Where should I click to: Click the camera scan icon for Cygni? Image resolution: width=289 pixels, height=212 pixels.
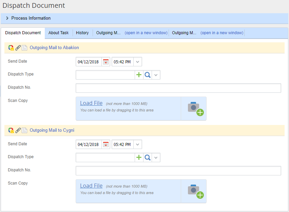click(x=195, y=191)
